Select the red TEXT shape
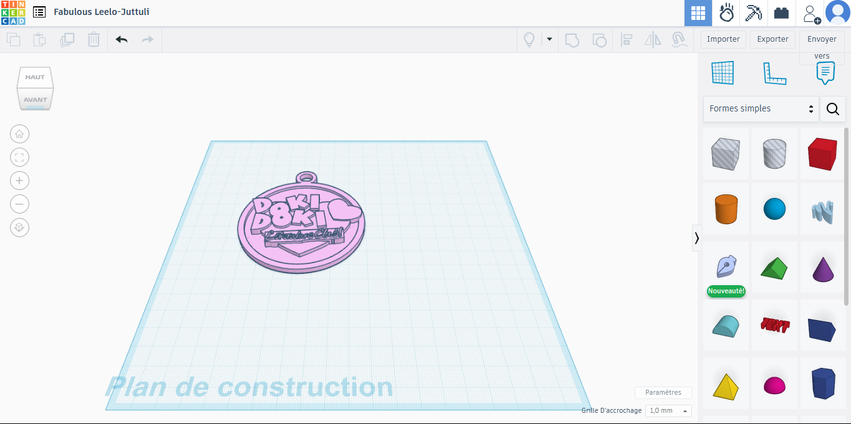This screenshot has height=424, width=851. 774,326
